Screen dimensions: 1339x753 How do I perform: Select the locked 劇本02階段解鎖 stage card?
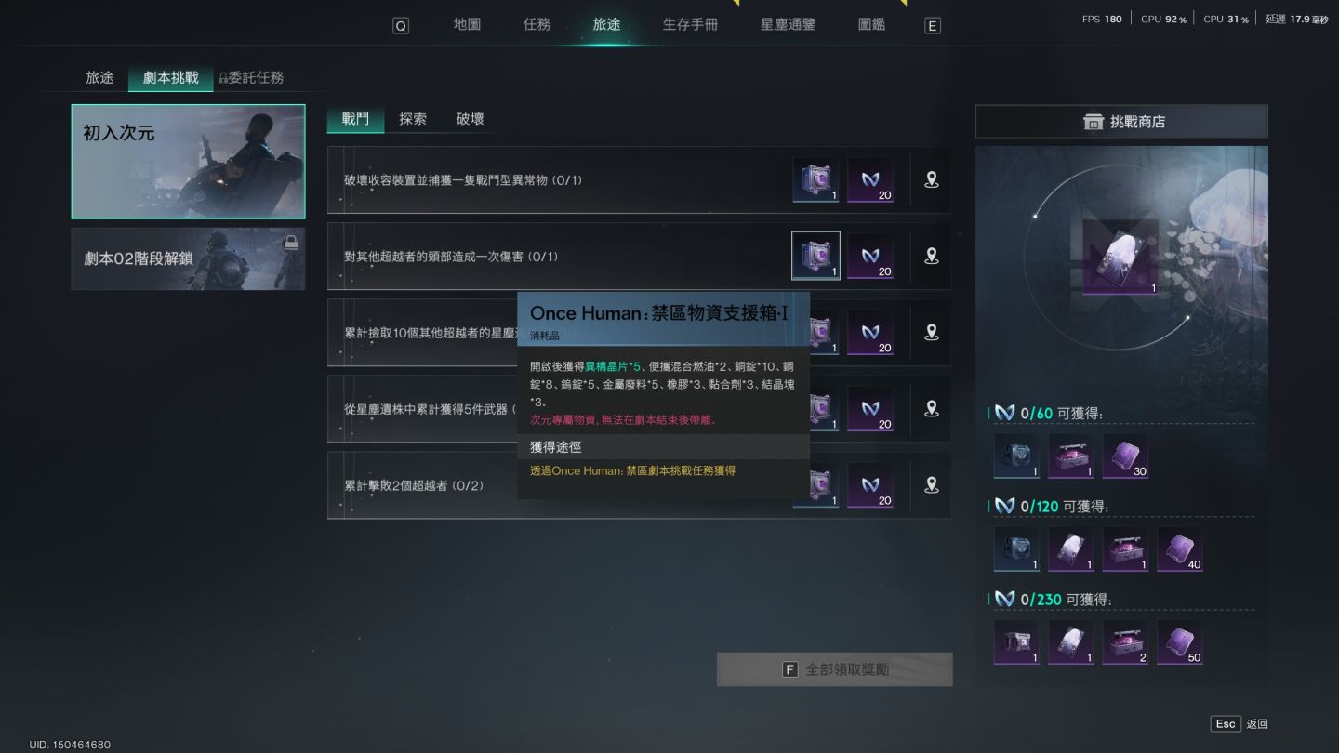click(188, 258)
